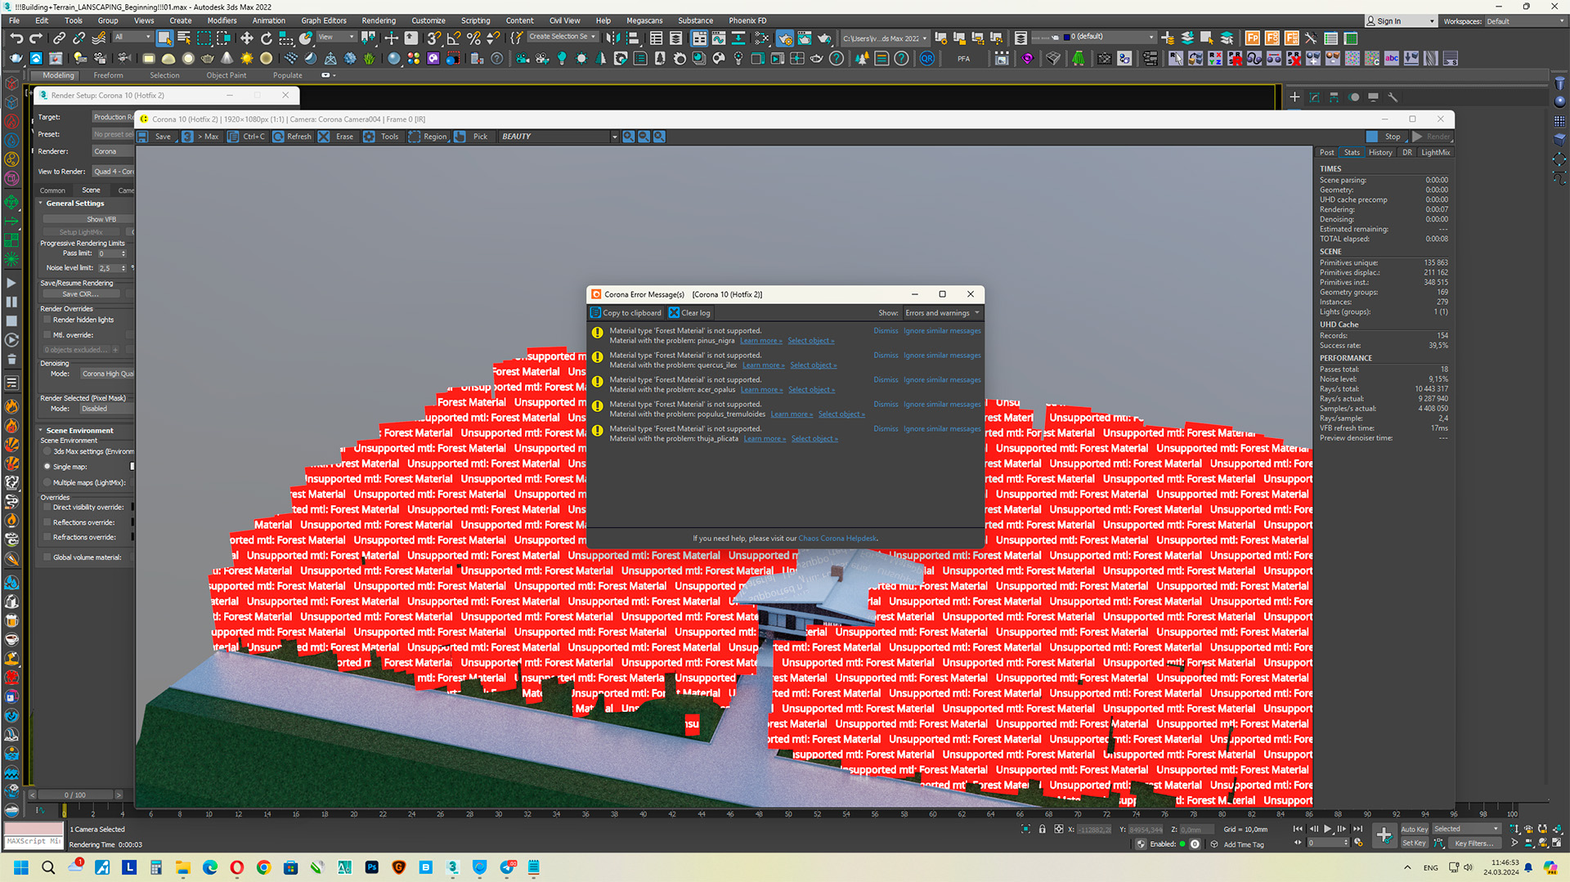This screenshot has width=1570, height=882.
Task: Open the Selected key filter dropdown
Action: 1466,829
